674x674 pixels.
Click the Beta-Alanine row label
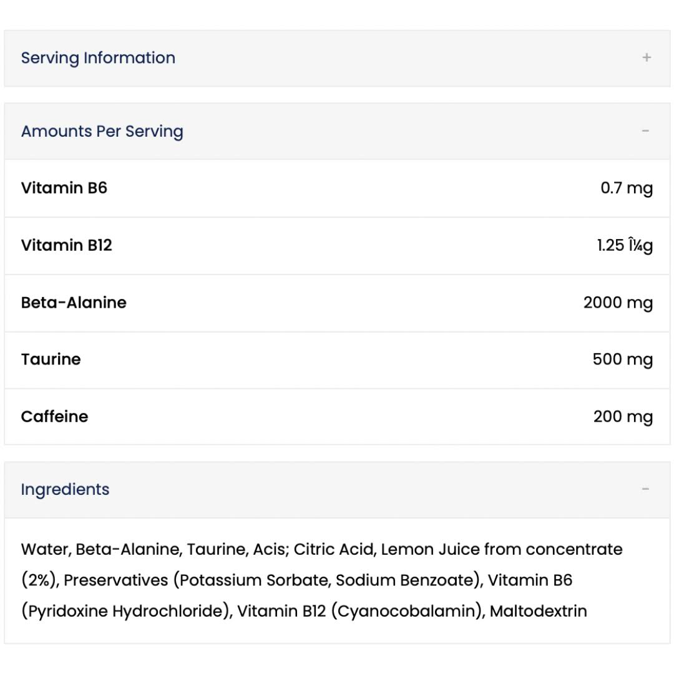[x=74, y=303]
